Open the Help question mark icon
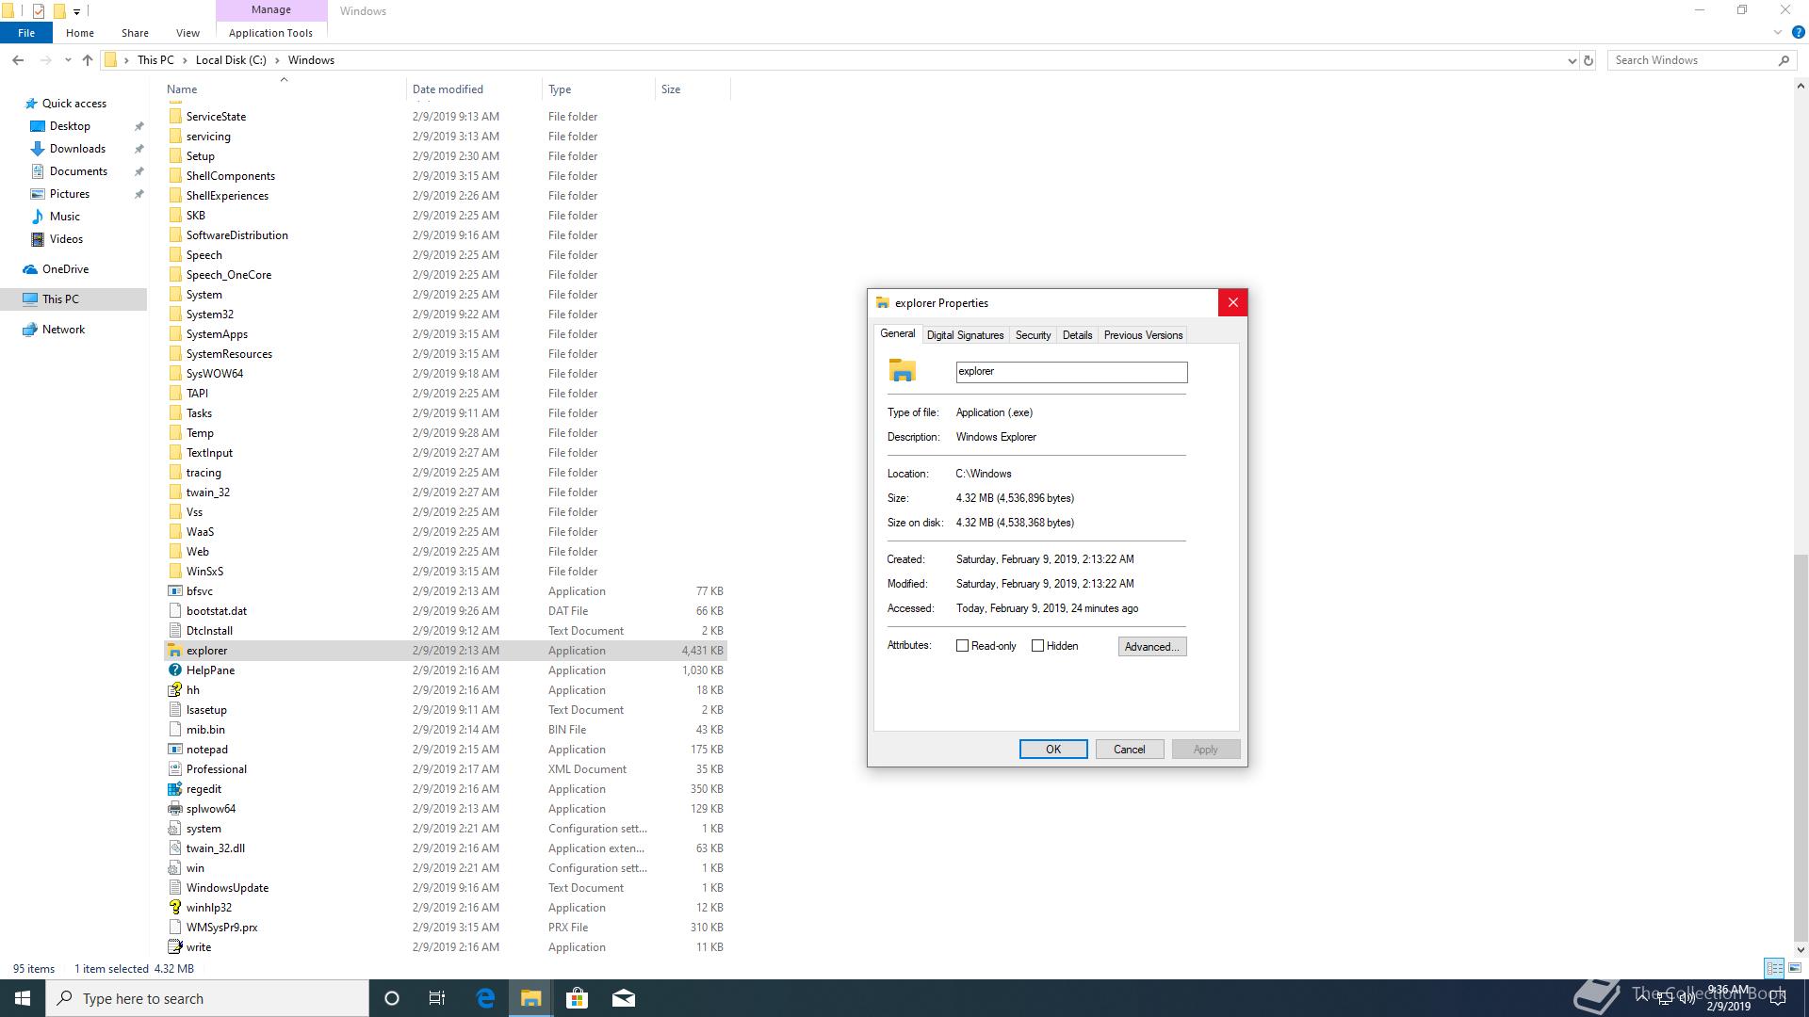Screen dimensions: 1809x1017 pos(1797,33)
